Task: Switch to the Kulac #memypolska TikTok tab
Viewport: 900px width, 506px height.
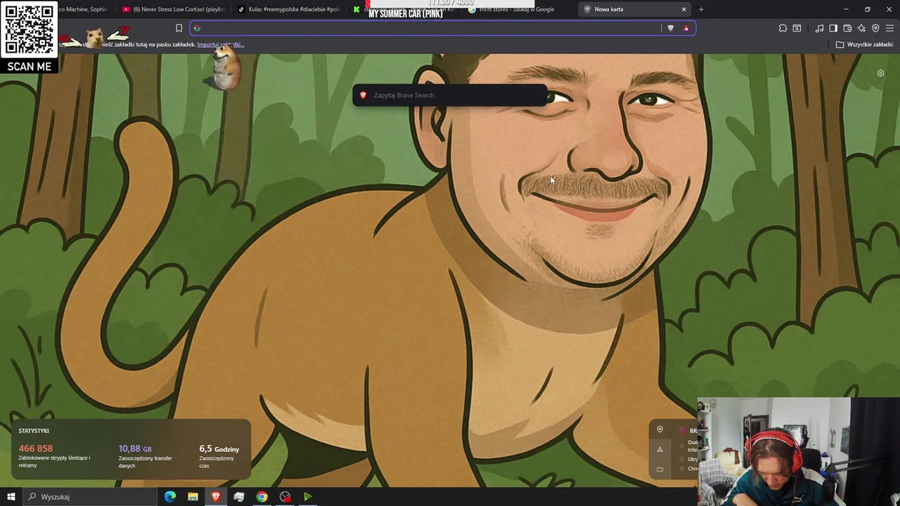Action: (288, 9)
